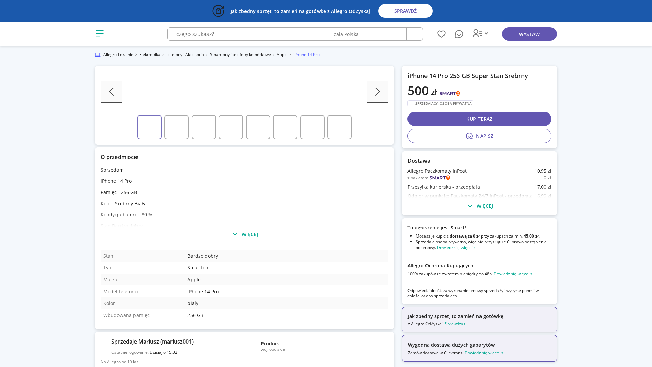Focus the 'czego szukasz?' search field
The width and height of the screenshot is (652, 367).
pyautogui.click(x=243, y=34)
